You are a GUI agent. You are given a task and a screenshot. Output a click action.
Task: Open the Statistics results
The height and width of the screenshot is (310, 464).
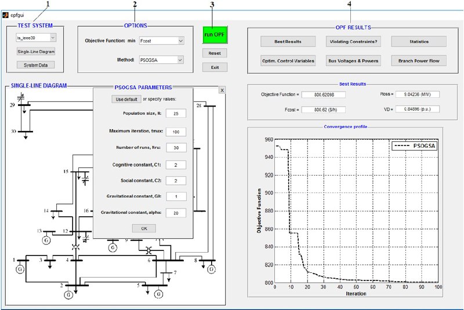click(419, 42)
